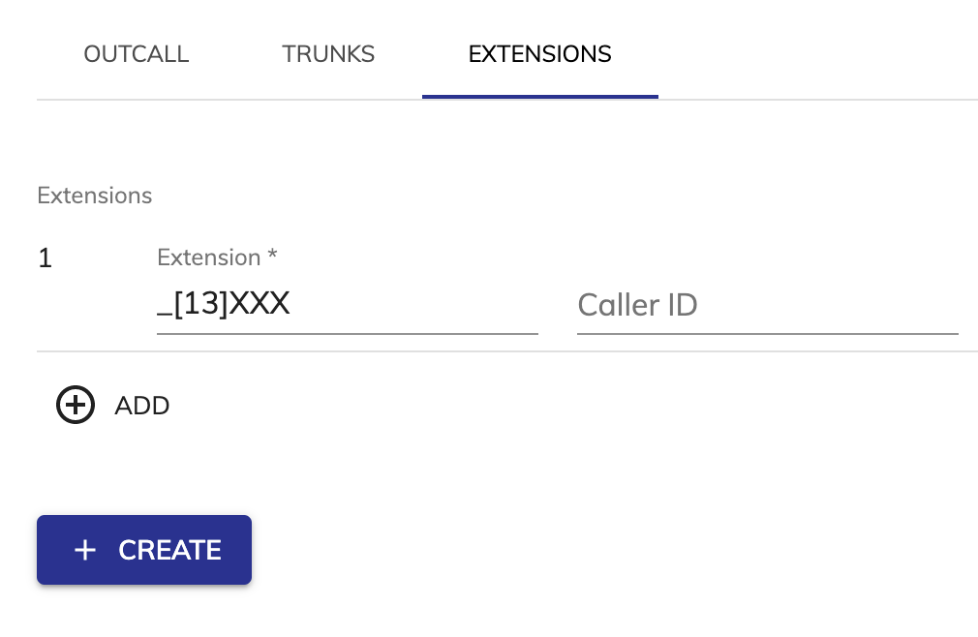The height and width of the screenshot is (637, 978).
Task: Click the Extension * field label
Action: [217, 258]
